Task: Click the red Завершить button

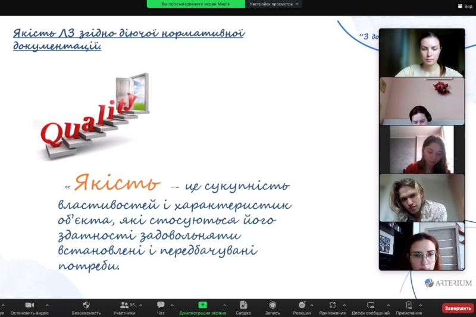Action: coord(458,308)
